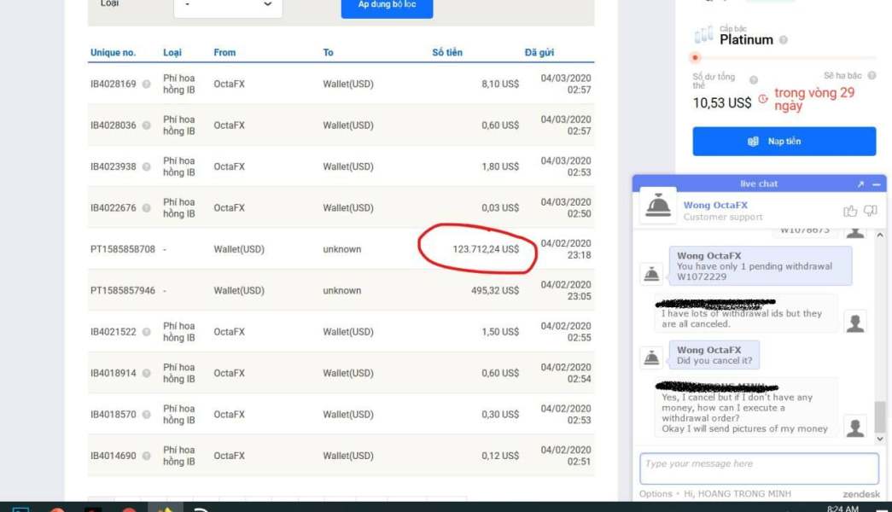Click help icon beside IB4028169
Screen dimensions: 892x512
pyautogui.click(x=146, y=84)
